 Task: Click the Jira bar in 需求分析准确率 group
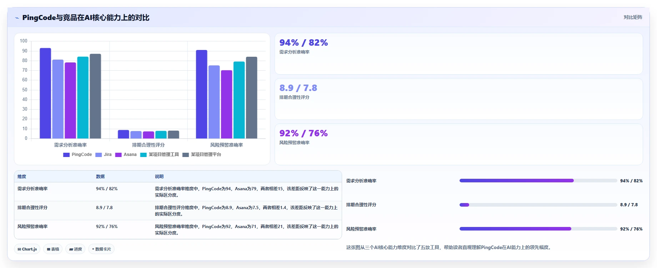(58, 99)
